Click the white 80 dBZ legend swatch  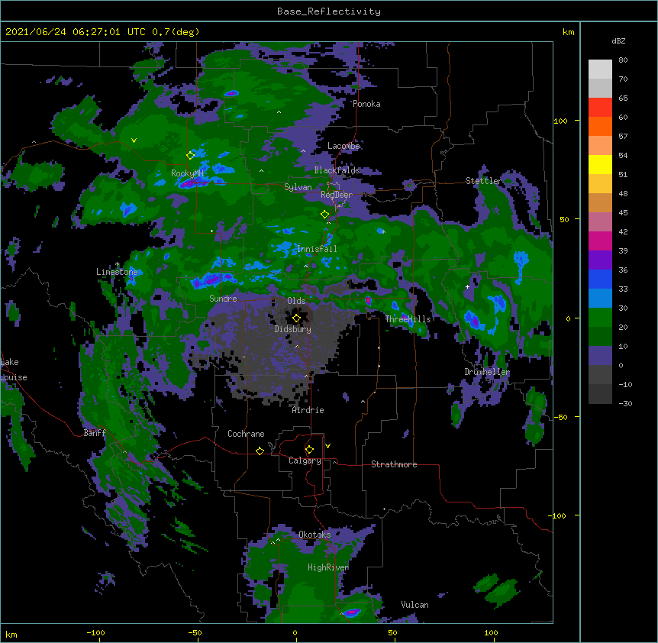(x=600, y=69)
